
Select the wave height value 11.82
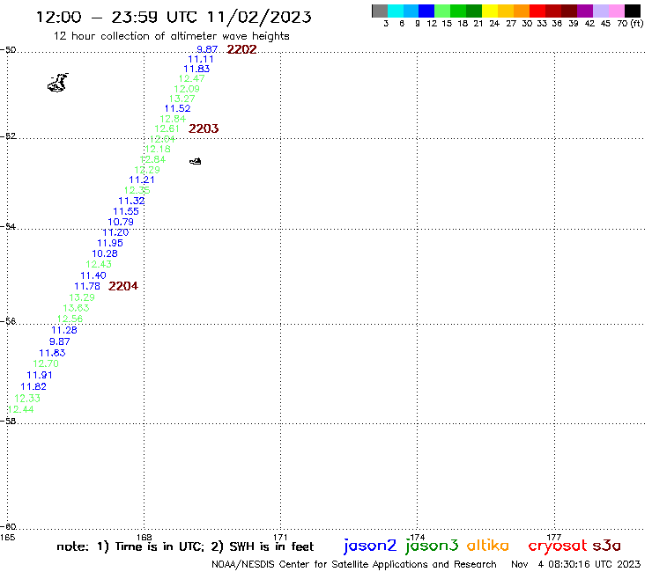[33, 386]
